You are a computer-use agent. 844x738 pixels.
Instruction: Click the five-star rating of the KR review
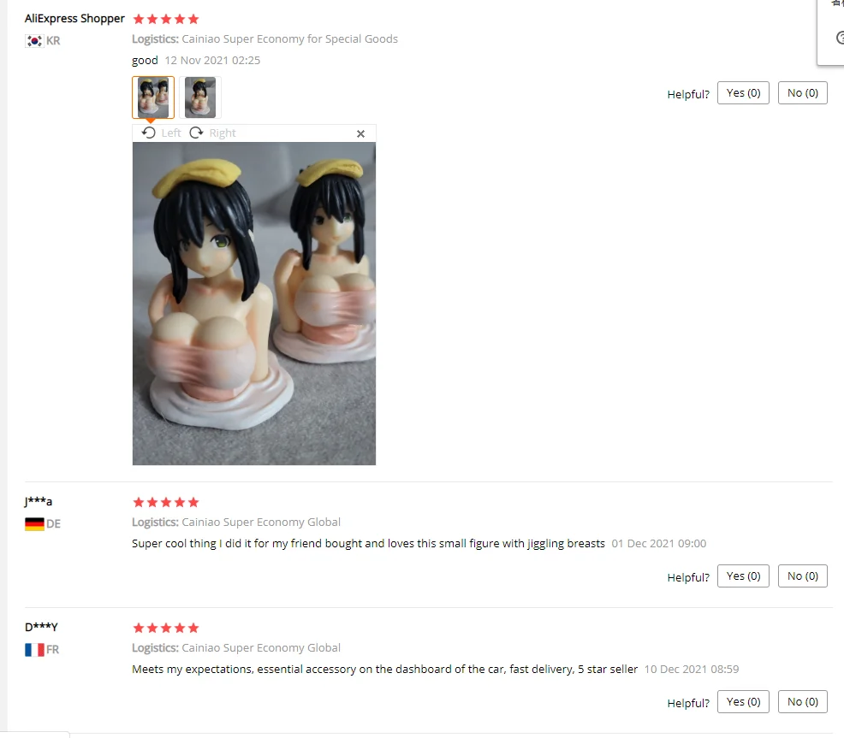[166, 20]
